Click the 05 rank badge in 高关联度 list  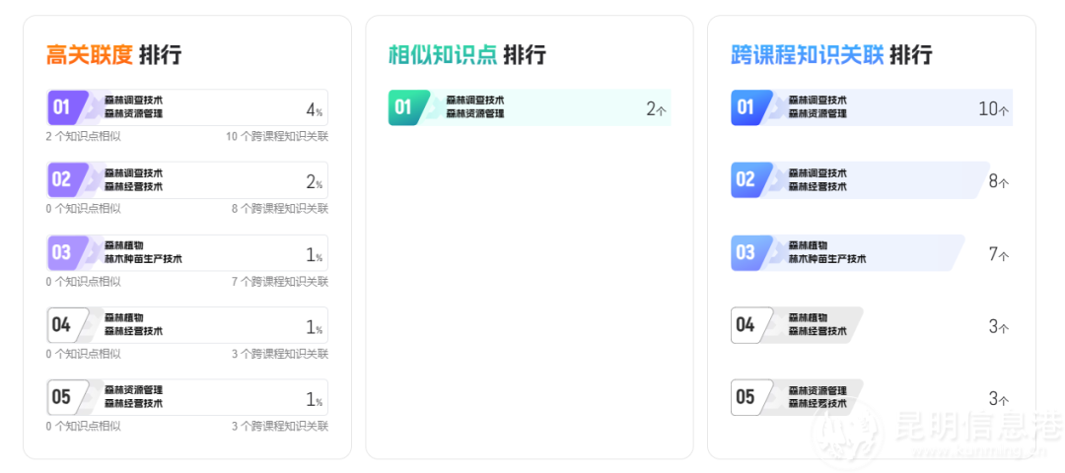(63, 397)
